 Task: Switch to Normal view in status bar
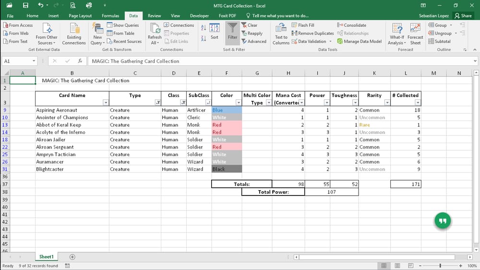click(384, 266)
